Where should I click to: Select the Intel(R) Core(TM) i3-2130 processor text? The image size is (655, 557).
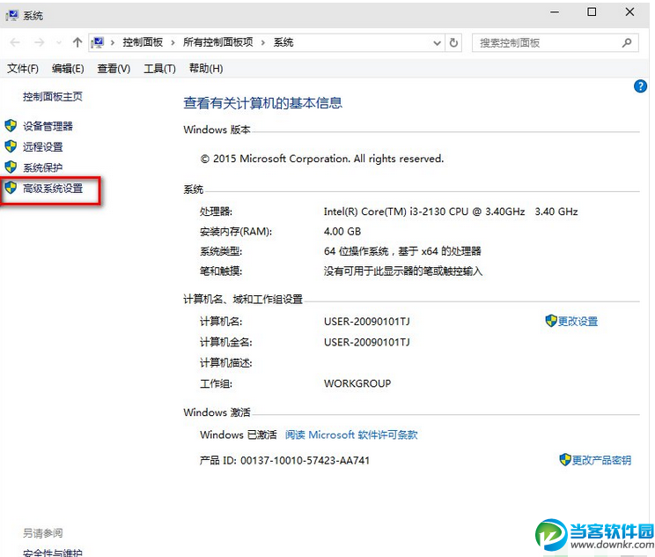pyautogui.click(x=451, y=212)
